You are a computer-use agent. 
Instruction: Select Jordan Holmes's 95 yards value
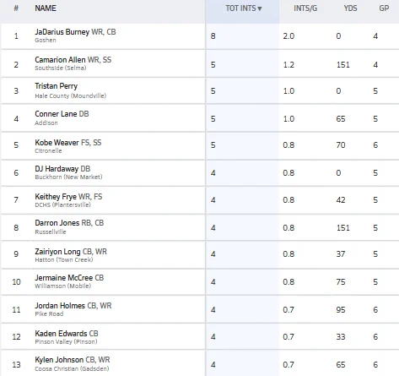(x=341, y=310)
